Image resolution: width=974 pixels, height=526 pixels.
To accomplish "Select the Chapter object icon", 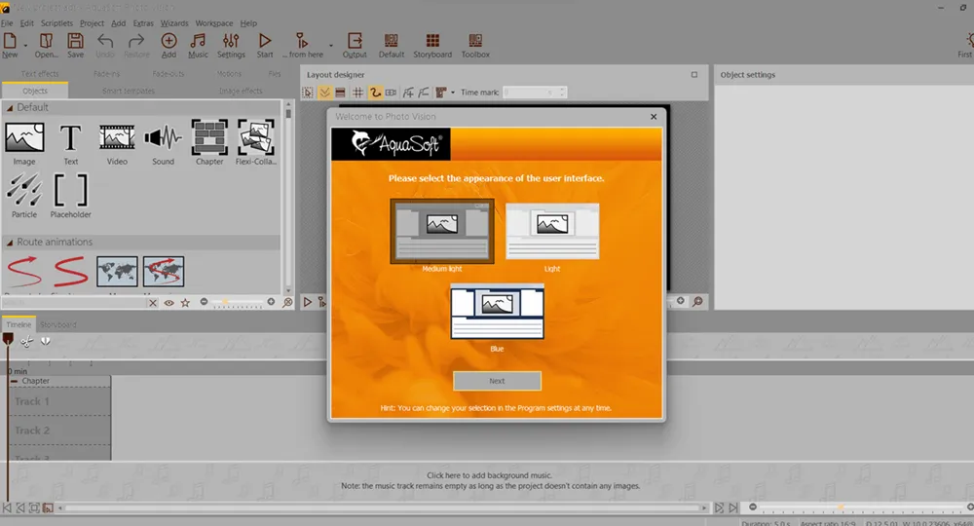I will 209,139.
